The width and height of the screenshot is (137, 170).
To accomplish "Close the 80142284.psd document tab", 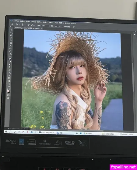I will point(41,29).
